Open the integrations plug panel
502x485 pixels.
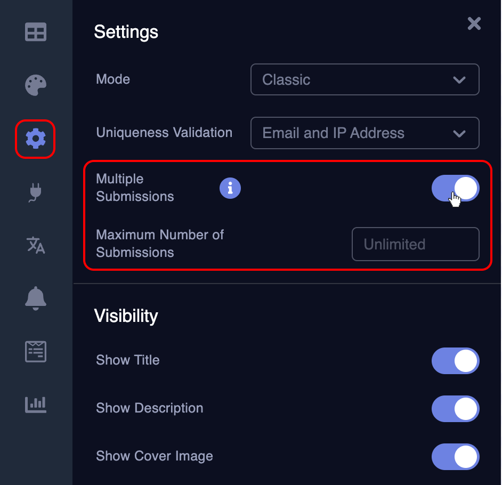pyautogui.click(x=35, y=192)
